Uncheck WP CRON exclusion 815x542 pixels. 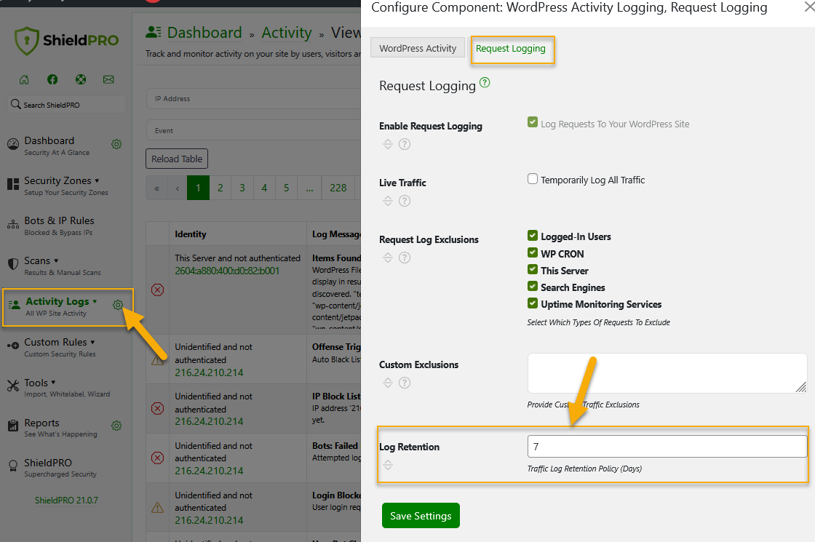(532, 252)
